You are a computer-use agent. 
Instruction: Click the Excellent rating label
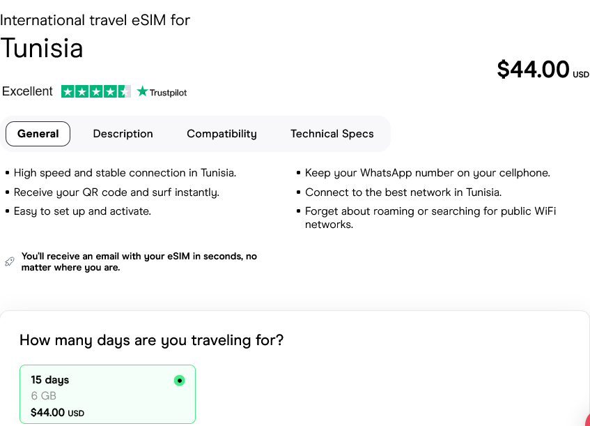click(x=27, y=91)
